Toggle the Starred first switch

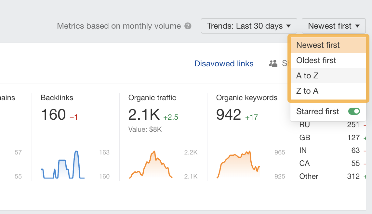coord(354,112)
